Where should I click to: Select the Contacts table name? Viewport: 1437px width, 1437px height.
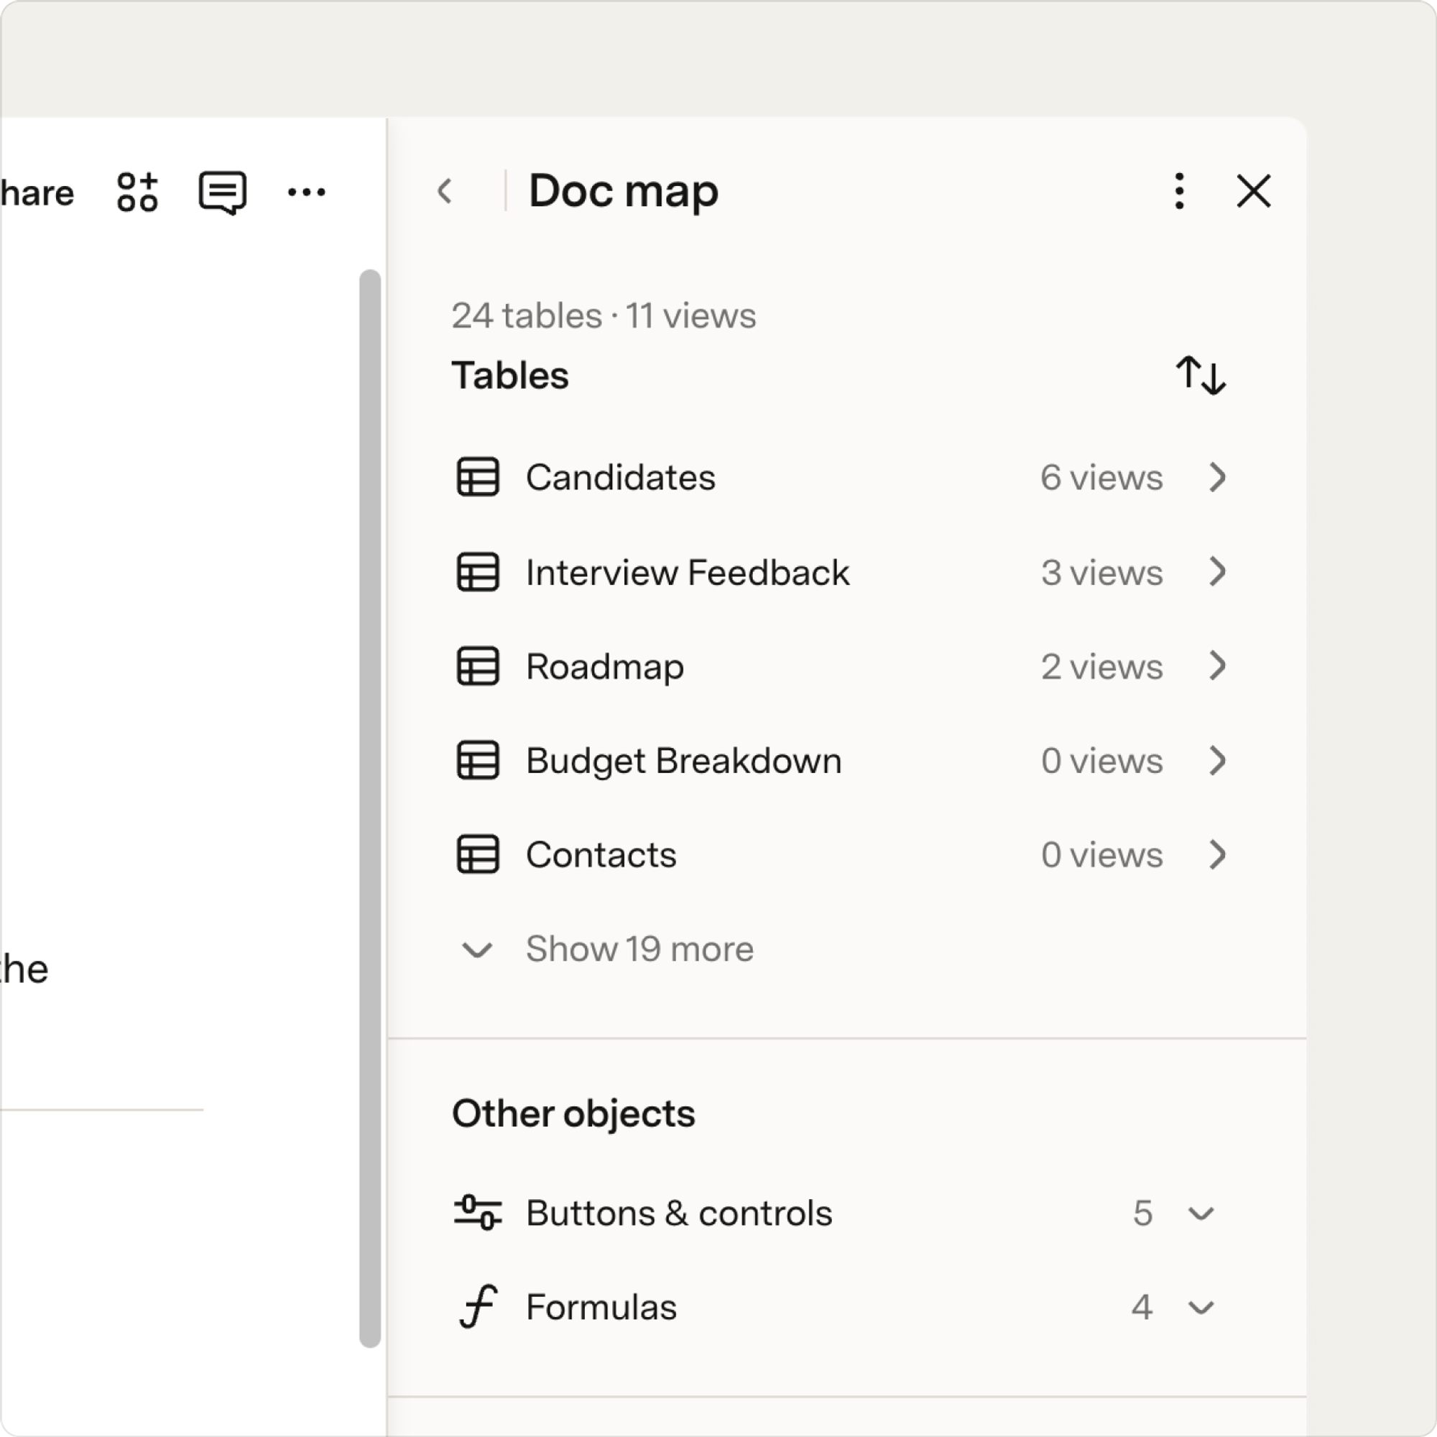(601, 854)
